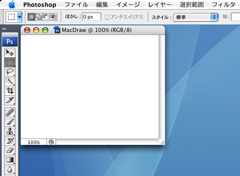
Task: Select the Slice tool
Action: (x=10, y=101)
